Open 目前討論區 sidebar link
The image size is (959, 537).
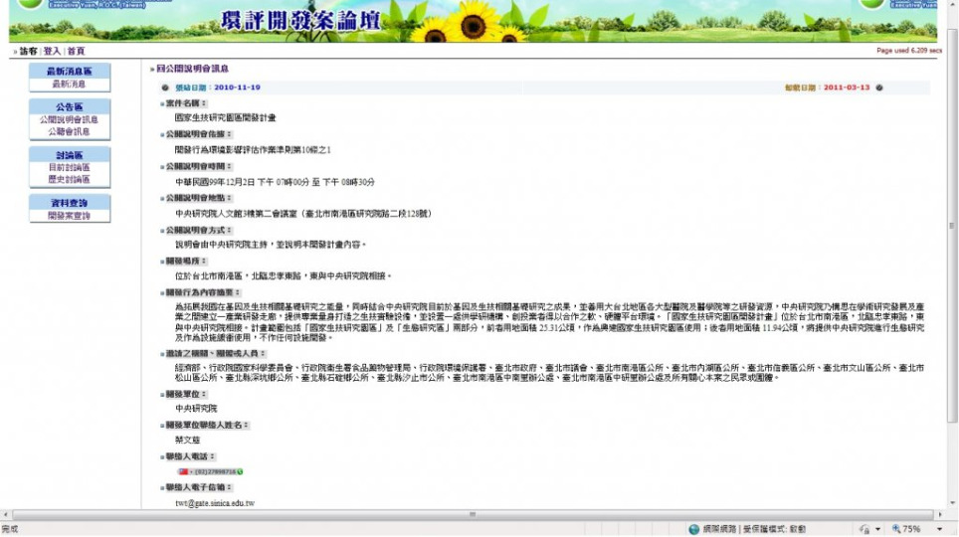pyautogui.click(x=70, y=168)
